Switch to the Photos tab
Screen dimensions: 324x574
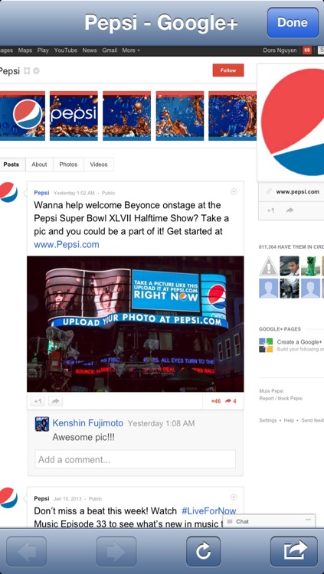[68, 165]
